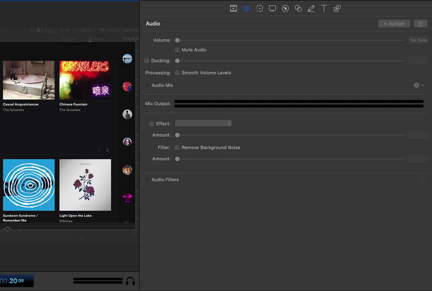Viewport: 432px width, 291px height.
Task: Open the Media library inspector tab
Action: (337, 8)
